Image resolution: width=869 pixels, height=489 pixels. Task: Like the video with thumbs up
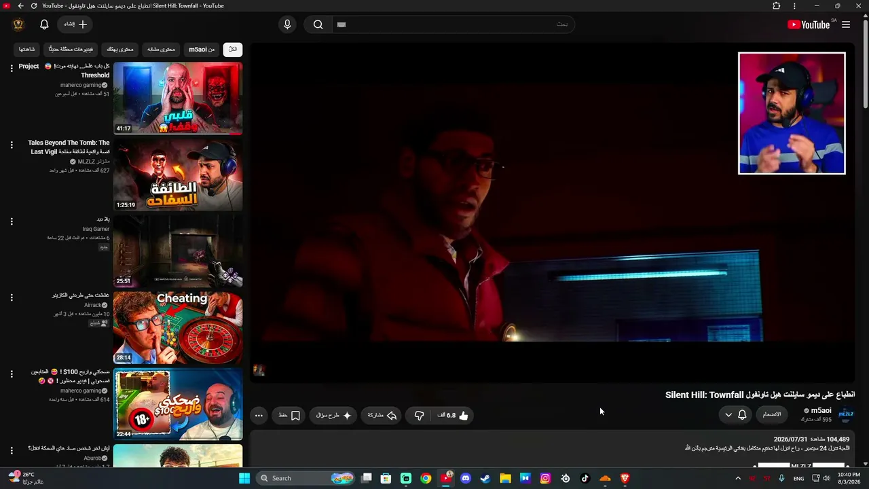pyautogui.click(x=454, y=415)
